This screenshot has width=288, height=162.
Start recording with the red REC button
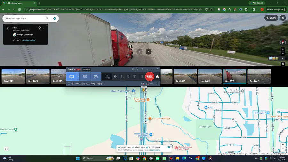pyautogui.click(x=149, y=77)
